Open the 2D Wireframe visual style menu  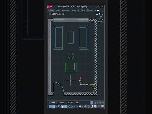pyautogui.click(x=59, y=14)
